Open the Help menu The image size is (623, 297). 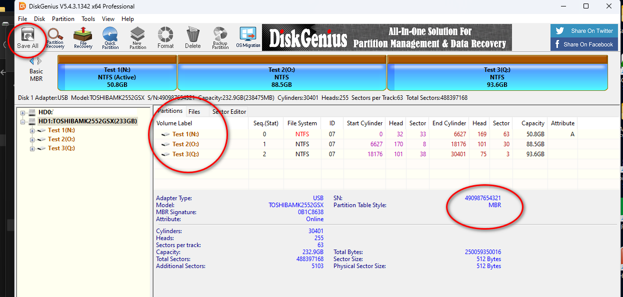pos(128,19)
